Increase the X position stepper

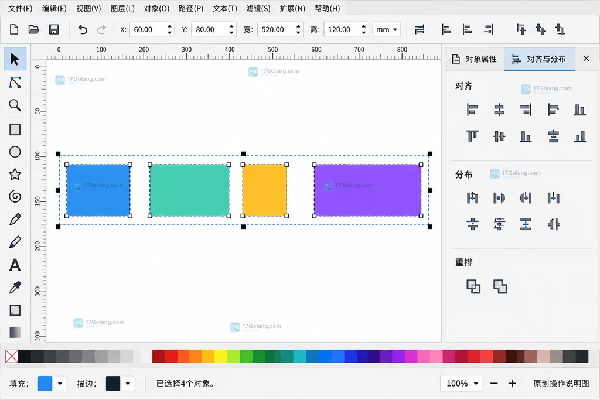169,26
